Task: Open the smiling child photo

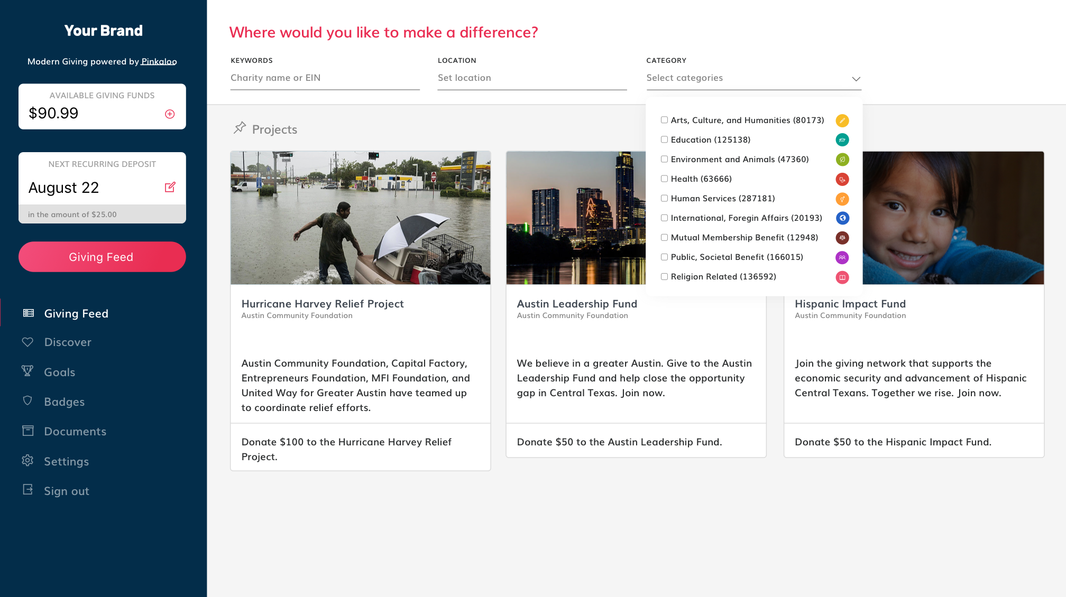Action: point(953,218)
